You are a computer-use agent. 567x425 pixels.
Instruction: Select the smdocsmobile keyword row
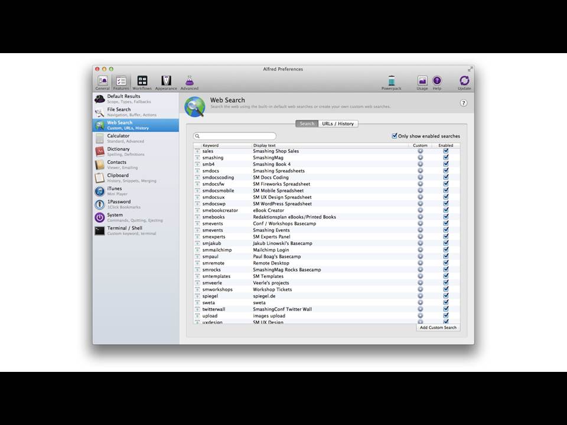pyautogui.click(x=327, y=191)
